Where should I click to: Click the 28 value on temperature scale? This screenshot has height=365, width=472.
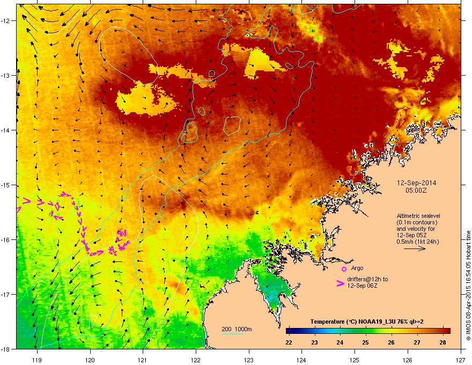[x=443, y=342]
